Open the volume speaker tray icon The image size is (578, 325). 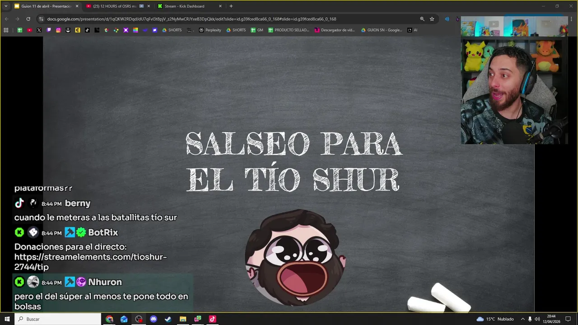tap(537, 319)
